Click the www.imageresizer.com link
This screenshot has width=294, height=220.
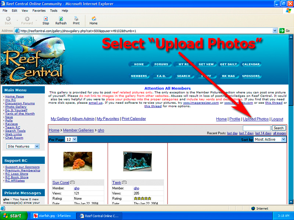coord(201,103)
